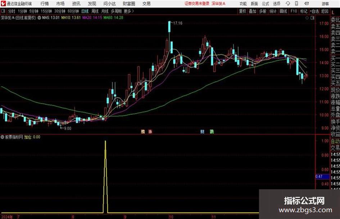Switch to 分时 chart period

pyautogui.click(x=12, y=11)
